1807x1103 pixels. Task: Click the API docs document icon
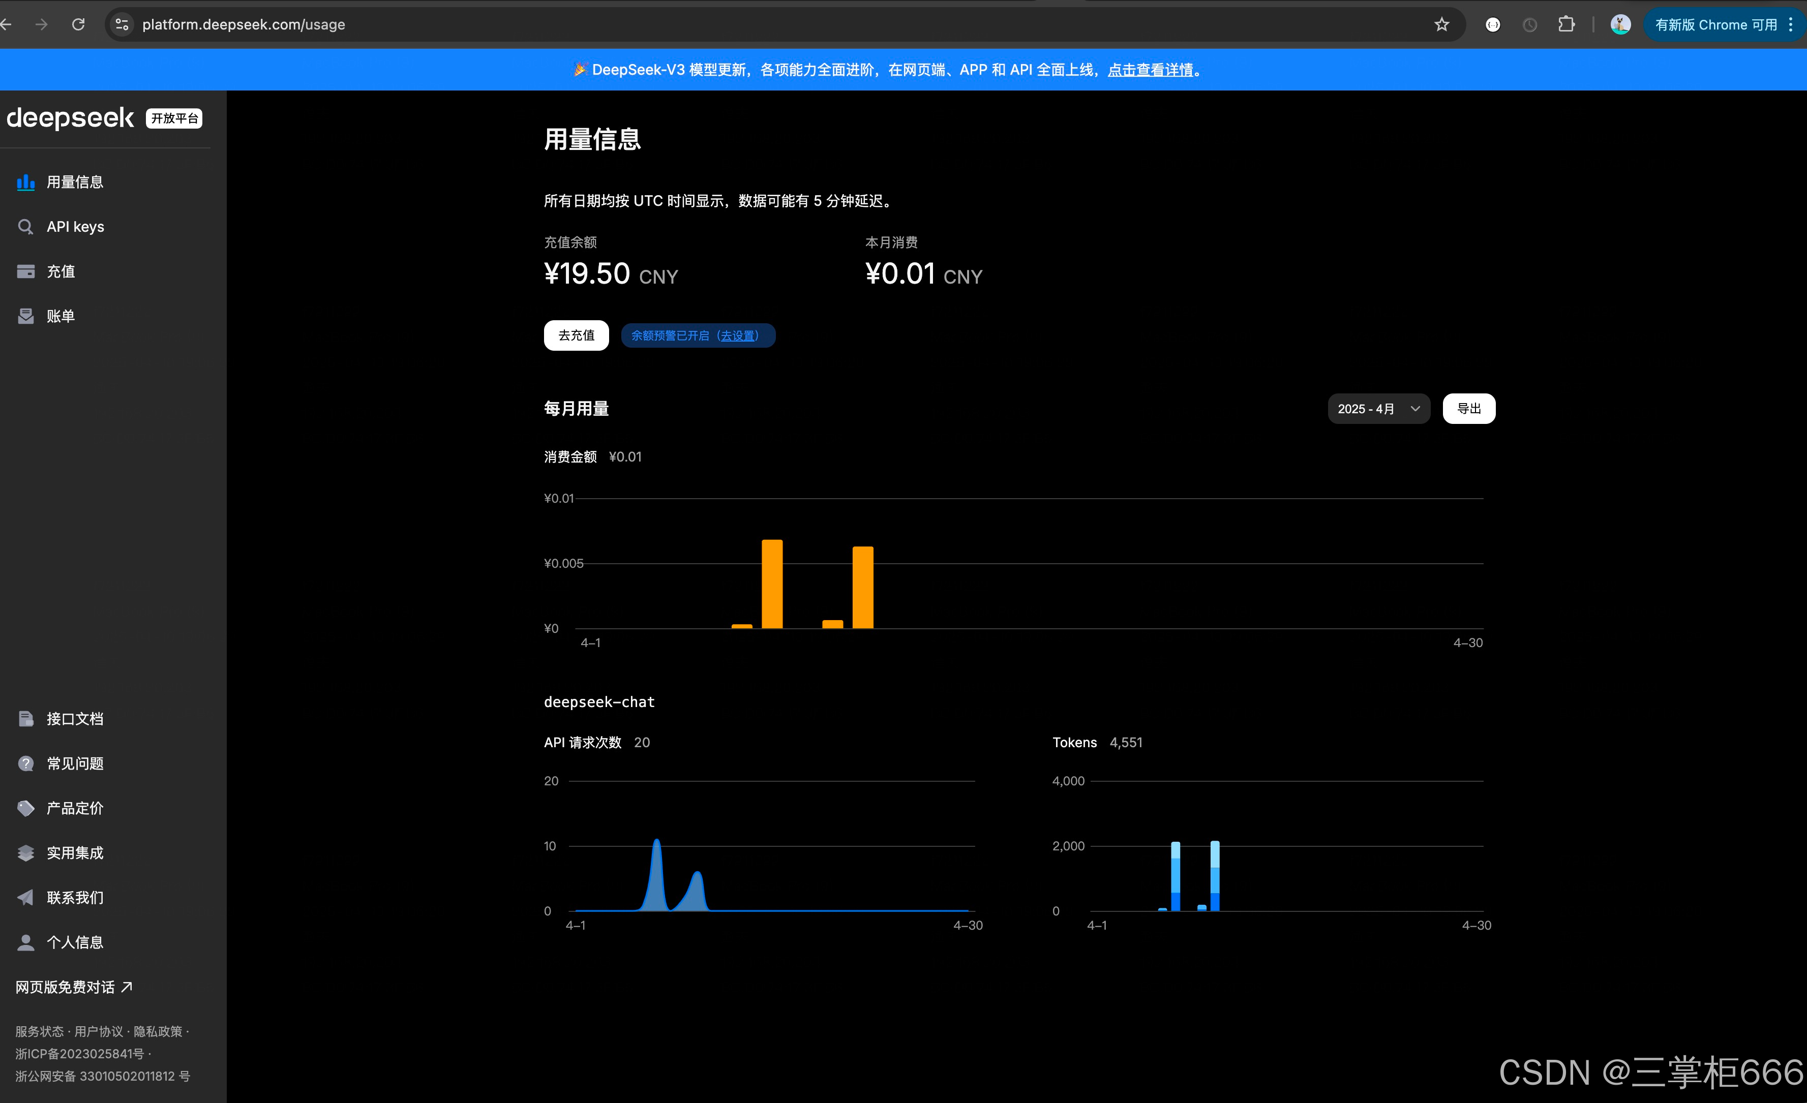coord(25,719)
